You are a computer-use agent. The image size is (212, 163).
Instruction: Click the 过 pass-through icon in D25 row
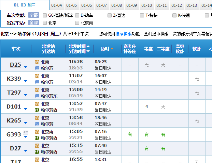coord(37,68)
